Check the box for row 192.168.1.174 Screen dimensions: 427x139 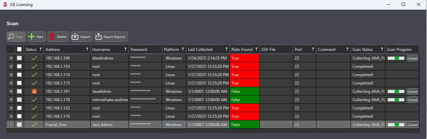[x=19, y=75]
